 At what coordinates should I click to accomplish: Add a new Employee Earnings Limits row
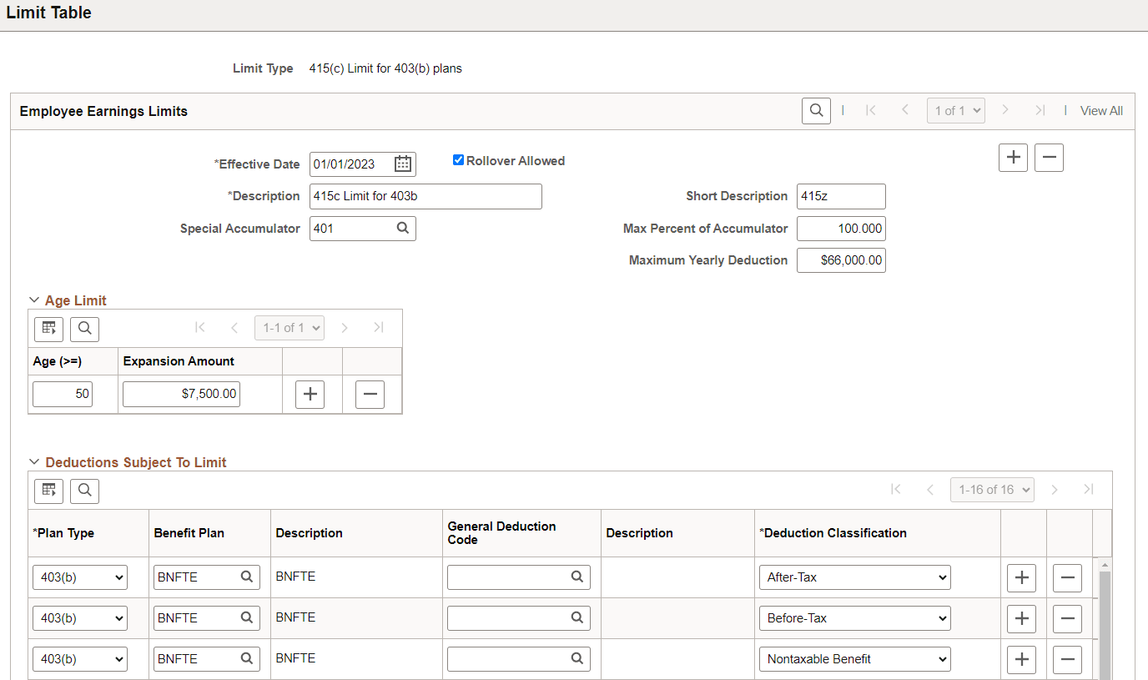(x=1013, y=157)
